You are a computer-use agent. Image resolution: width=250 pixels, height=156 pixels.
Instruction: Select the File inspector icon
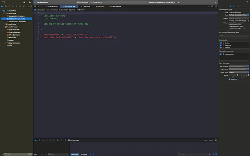[x=230, y=7]
